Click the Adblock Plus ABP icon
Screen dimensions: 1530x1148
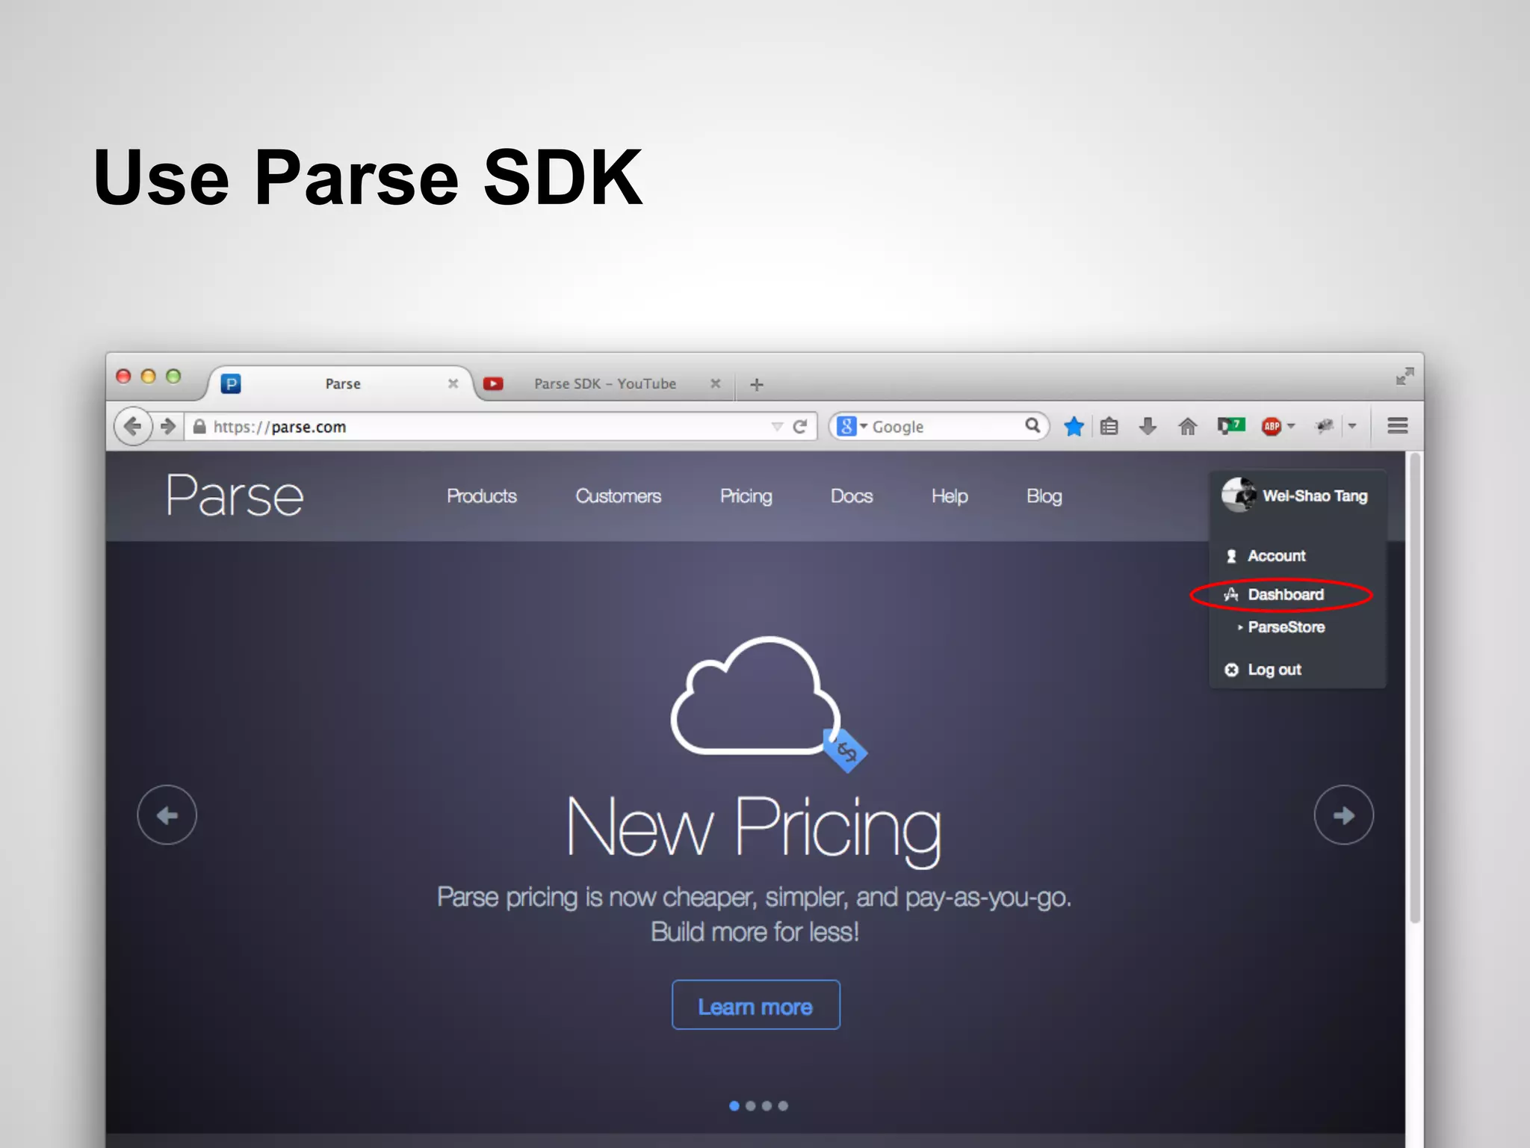pos(1272,426)
